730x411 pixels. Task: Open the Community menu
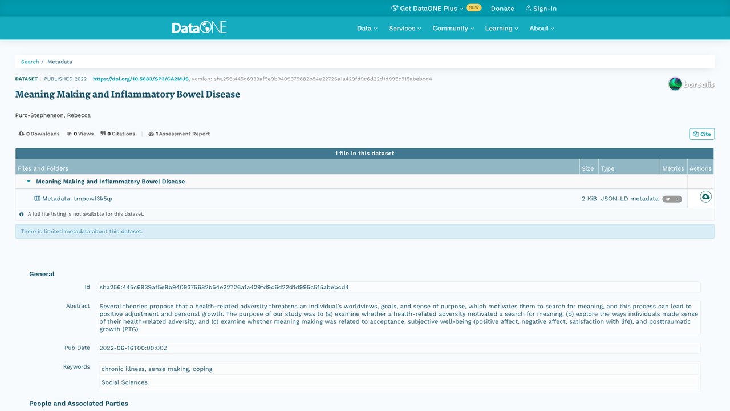coord(453,28)
